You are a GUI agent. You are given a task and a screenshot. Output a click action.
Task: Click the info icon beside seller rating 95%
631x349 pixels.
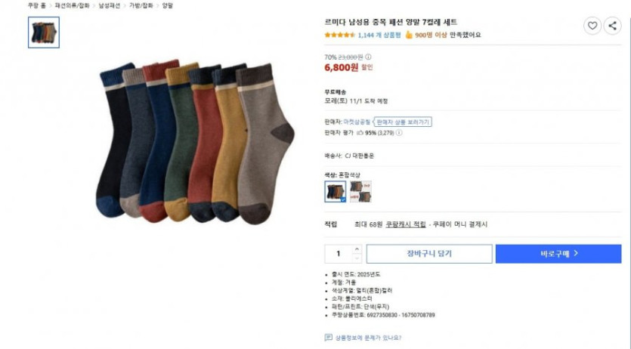coord(399,133)
